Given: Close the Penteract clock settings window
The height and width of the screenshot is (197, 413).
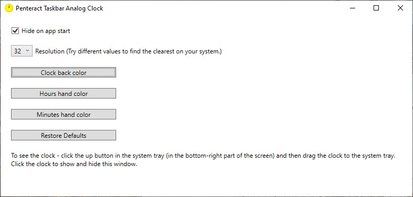Looking at the screenshot, I should pyautogui.click(x=400, y=8).
